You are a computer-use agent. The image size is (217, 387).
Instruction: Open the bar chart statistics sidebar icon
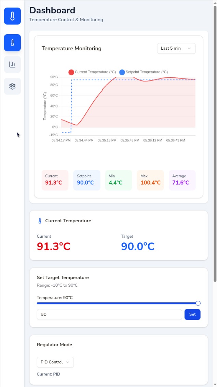pos(12,64)
